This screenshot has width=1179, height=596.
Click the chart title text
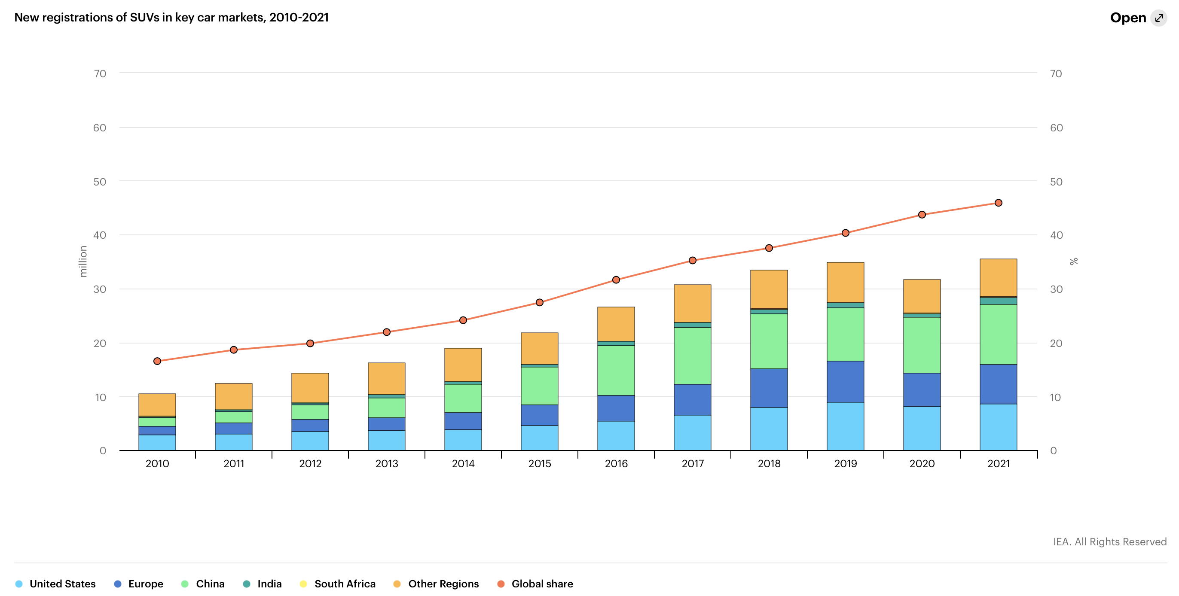[x=171, y=17]
